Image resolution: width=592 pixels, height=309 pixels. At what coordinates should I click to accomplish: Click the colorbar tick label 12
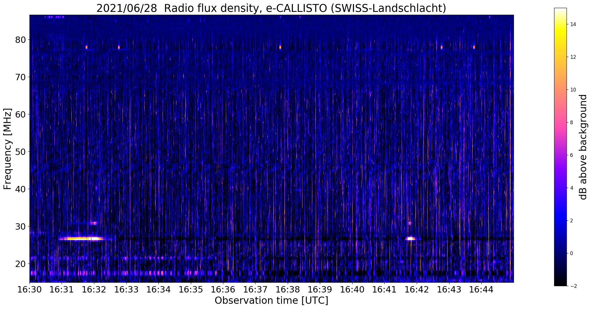[x=573, y=57]
